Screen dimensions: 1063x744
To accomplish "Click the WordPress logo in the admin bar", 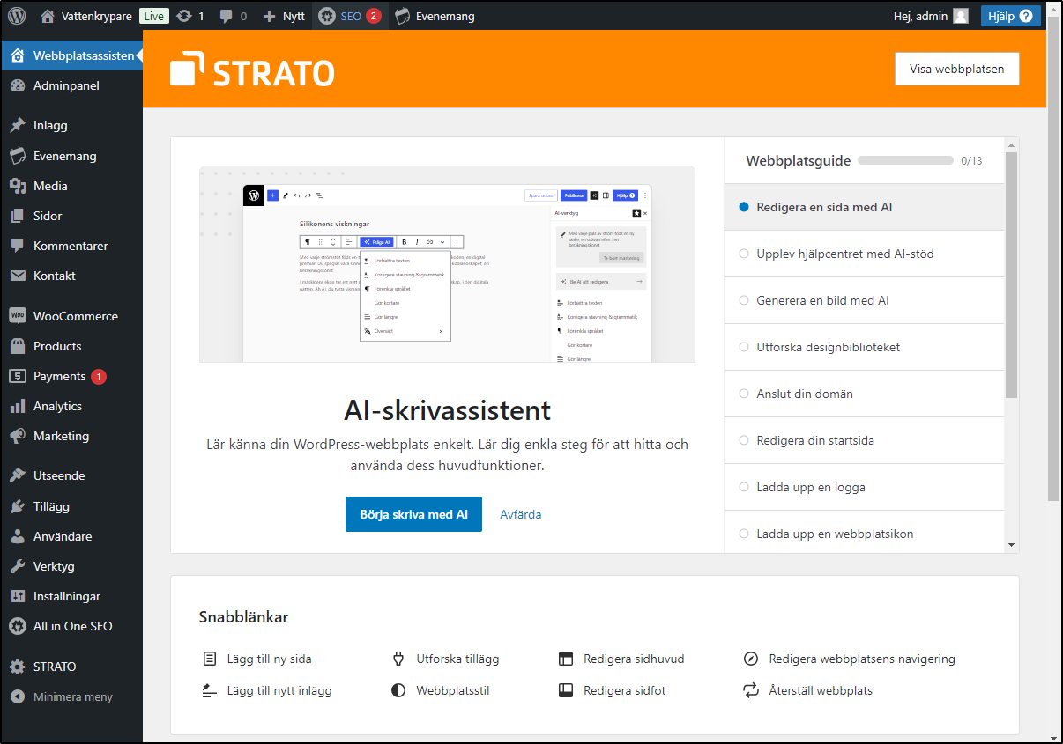I will coord(16,15).
